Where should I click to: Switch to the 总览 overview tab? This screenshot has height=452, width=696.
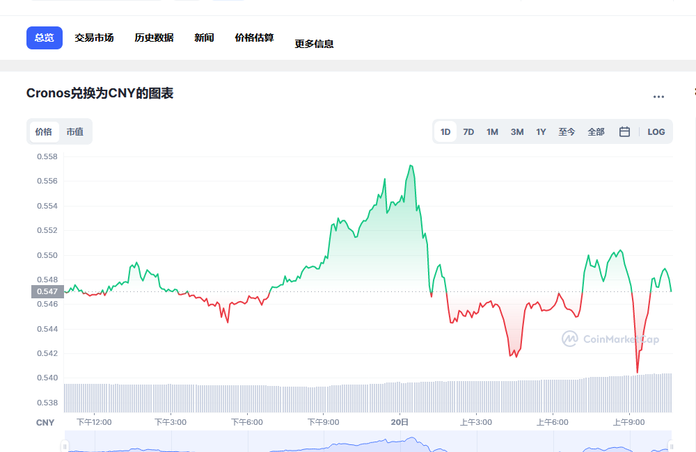(x=45, y=38)
